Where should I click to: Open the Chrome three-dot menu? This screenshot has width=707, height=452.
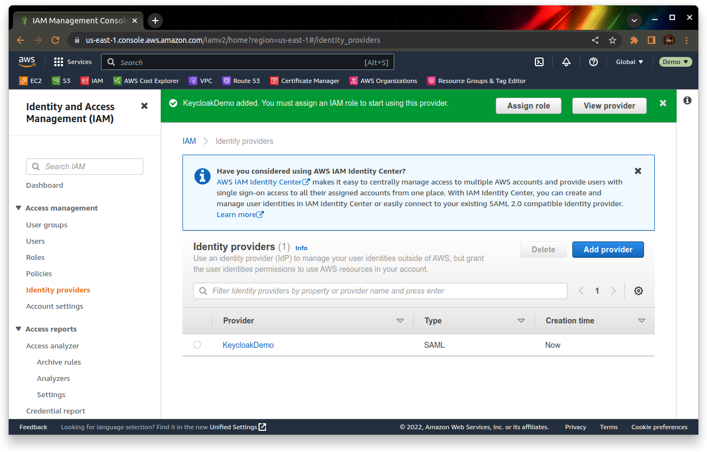pyautogui.click(x=687, y=40)
